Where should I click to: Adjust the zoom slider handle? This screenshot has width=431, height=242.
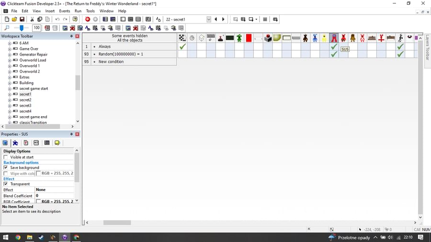(22, 28)
